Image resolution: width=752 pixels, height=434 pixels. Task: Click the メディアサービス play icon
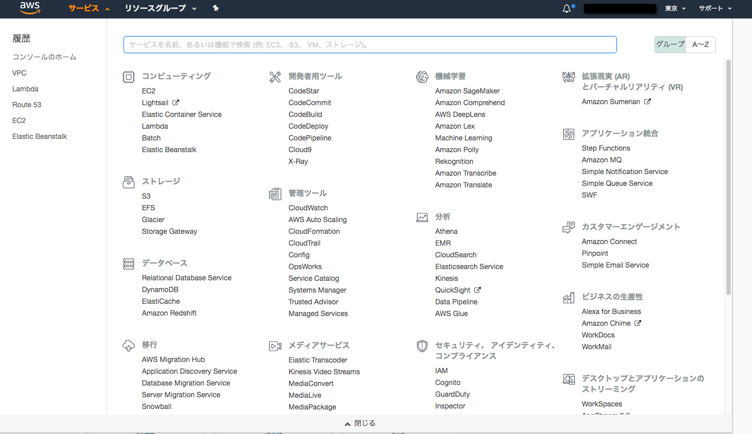click(x=275, y=346)
